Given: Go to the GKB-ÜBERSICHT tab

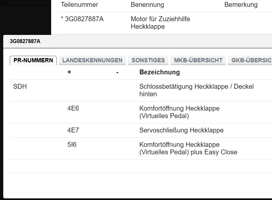Looking at the screenshot, I should pos(250,60).
